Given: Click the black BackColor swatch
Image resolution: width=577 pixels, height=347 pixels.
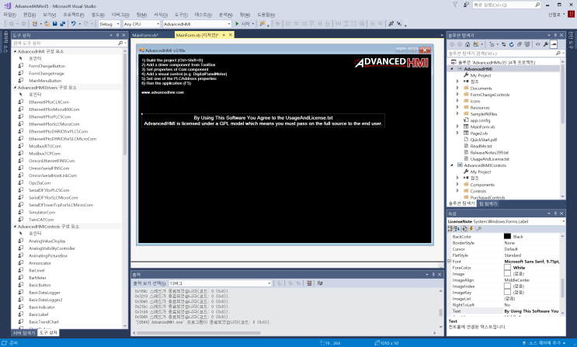Looking at the screenshot, I should click(x=507, y=236).
